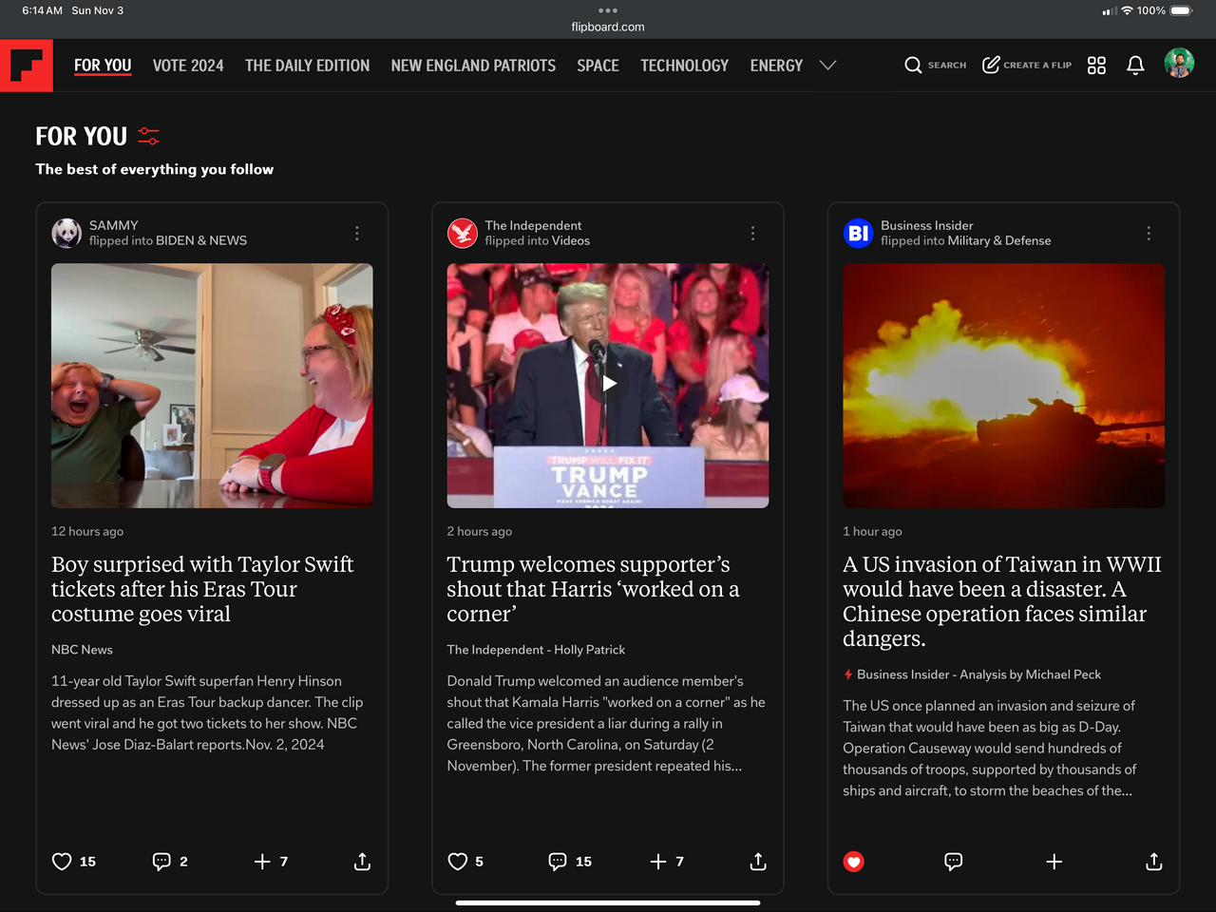Open THE DAILY EDITION tab
This screenshot has width=1216, height=912.
click(307, 66)
